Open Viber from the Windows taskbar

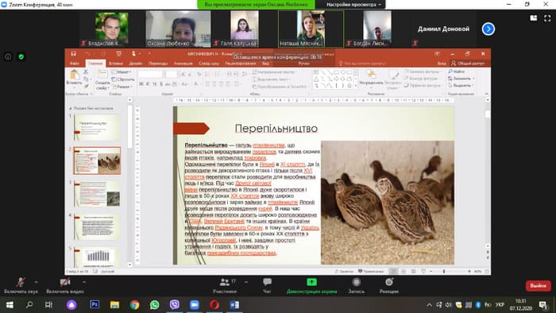coord(174,304)
